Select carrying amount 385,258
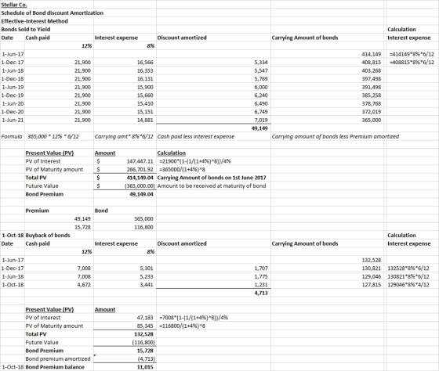The image size is (439, 371). click(372, 95)
